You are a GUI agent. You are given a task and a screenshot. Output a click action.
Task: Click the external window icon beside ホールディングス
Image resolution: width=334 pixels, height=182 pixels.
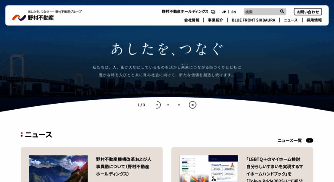coord(213,12)
